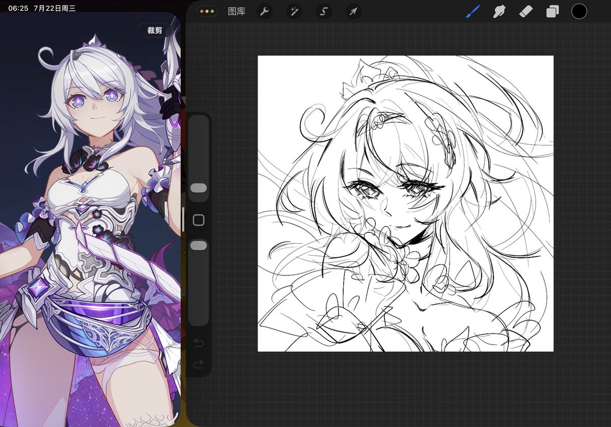Viewport: 611px width, 427px height.
Task: Tap the 裁剪 crop button on photo
Action: coord(155,31)
